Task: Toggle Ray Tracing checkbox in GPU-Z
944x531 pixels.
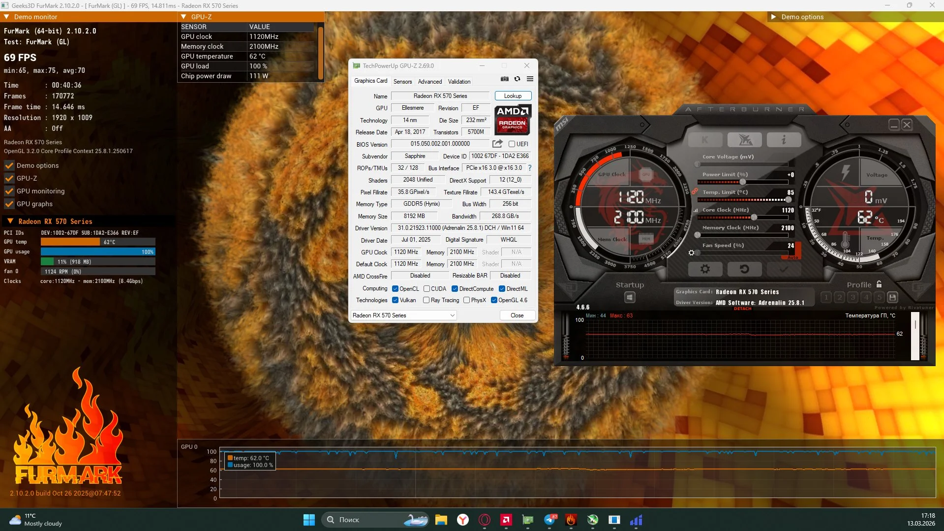Action: [x=426, y=300]
